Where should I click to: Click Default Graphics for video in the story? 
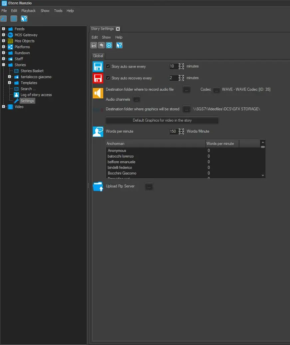(162, 120)
